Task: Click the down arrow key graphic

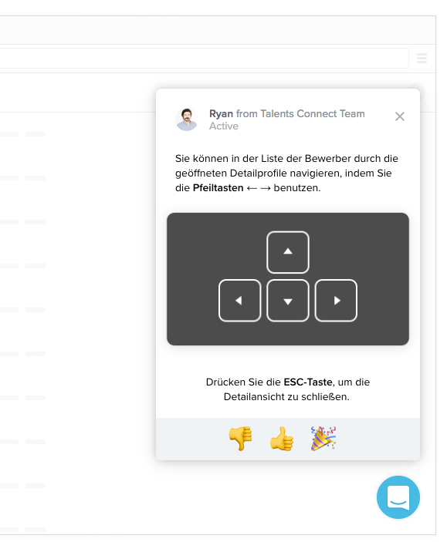Action: (x=288, y=301)
